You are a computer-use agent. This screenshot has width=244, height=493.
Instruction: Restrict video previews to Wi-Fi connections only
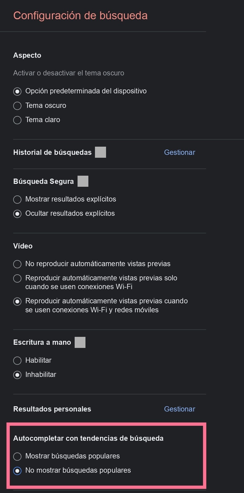17,278
